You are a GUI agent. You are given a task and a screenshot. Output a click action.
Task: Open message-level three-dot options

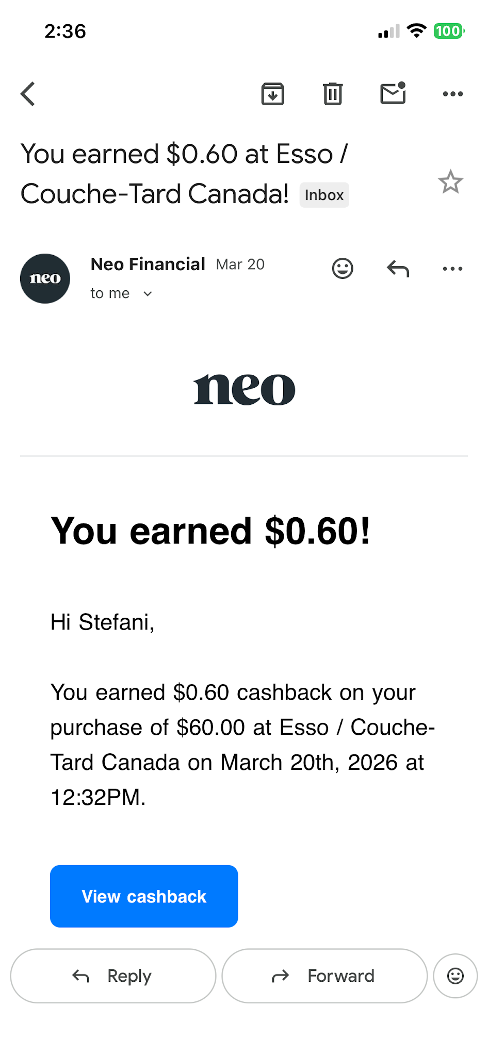pyautogui.click(x=453, y=269)
